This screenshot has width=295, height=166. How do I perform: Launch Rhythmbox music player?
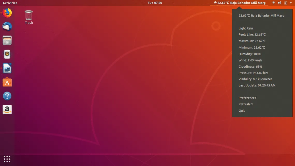pos(7,54)
